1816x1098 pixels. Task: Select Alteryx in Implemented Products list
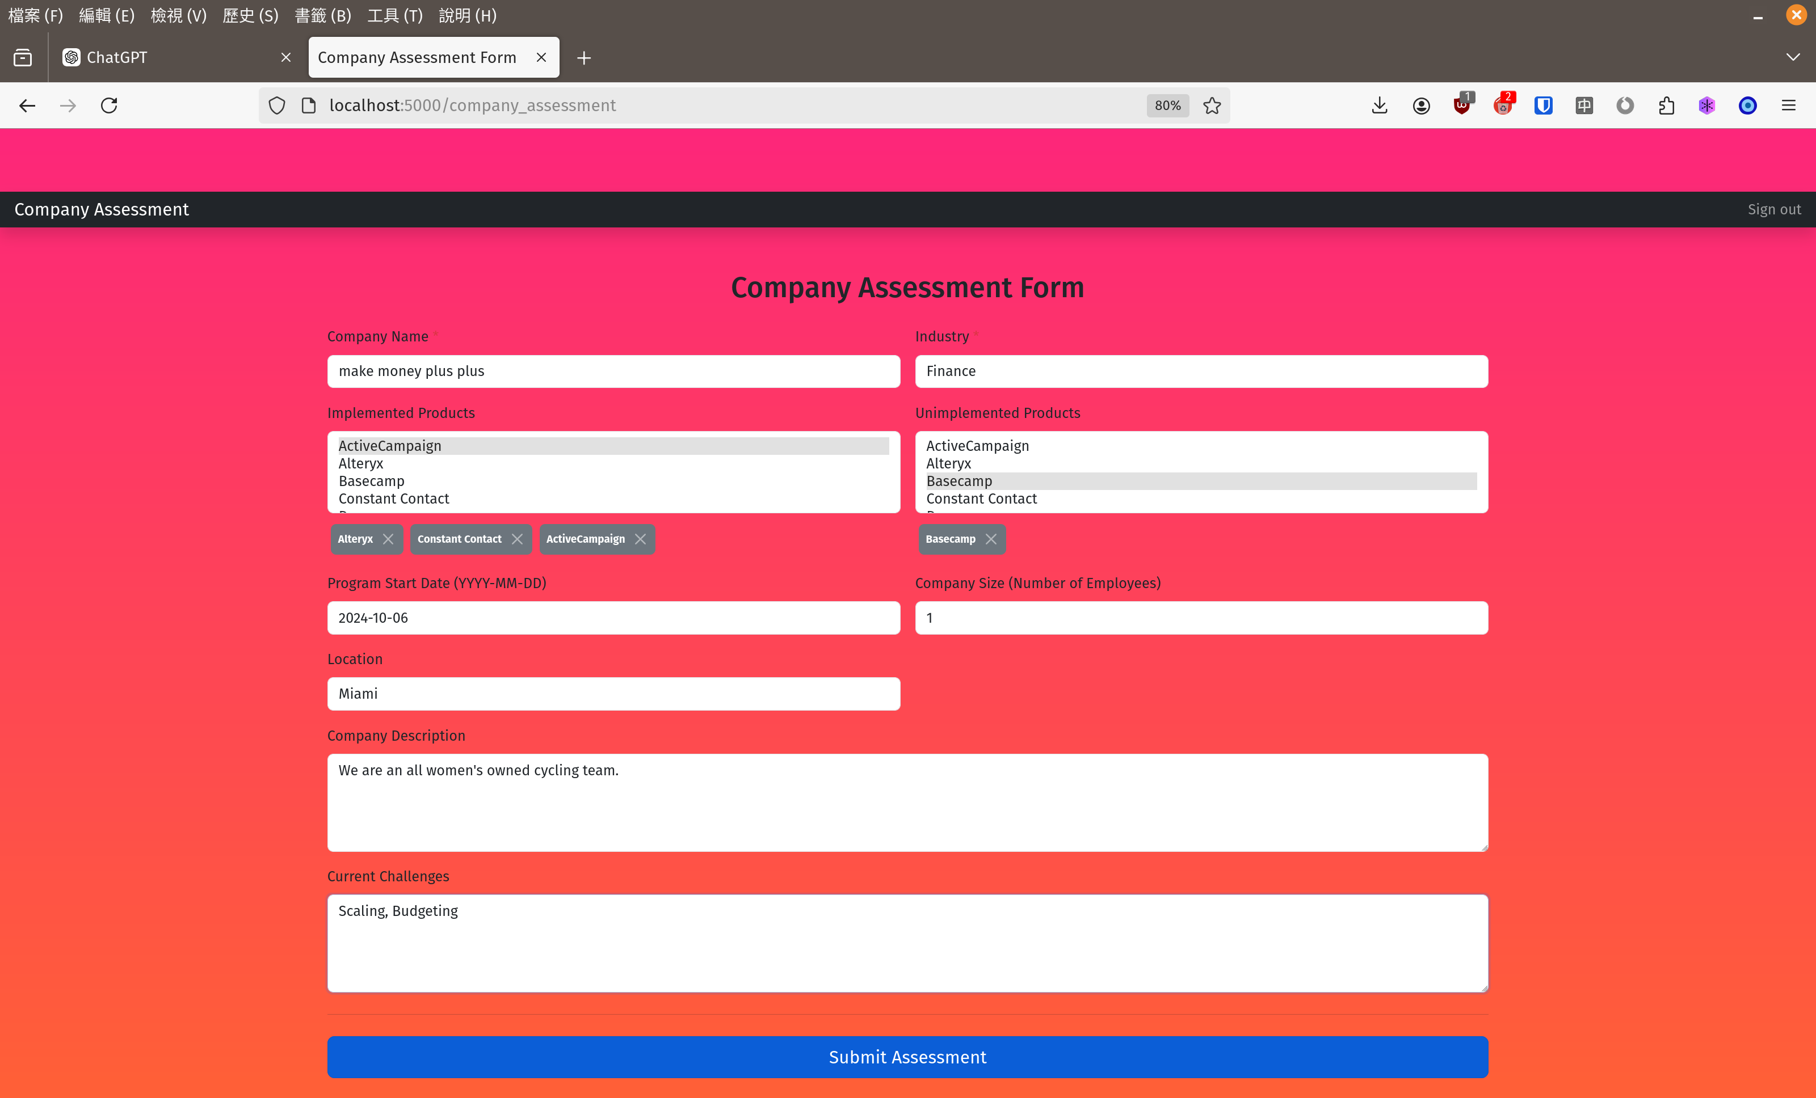pos(361,463)
